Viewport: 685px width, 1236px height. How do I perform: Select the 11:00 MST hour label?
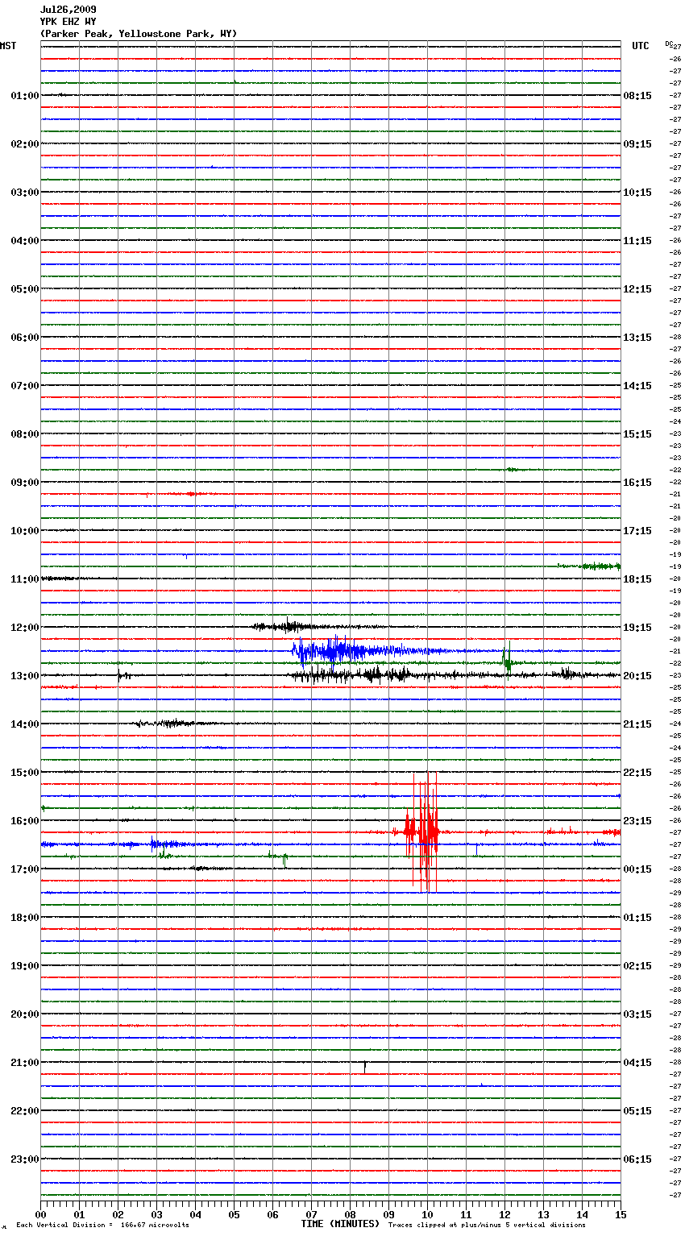pyautogui.click(x=24, y=579)
